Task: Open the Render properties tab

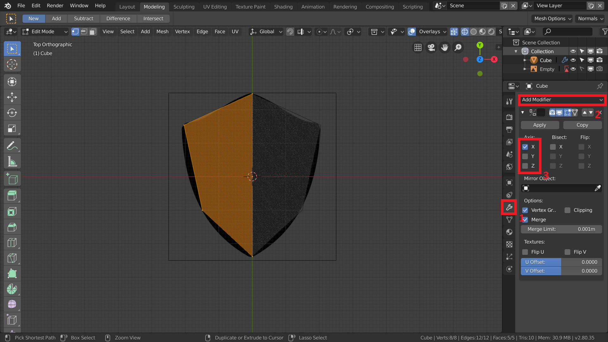Action: (x=509, y=117)
